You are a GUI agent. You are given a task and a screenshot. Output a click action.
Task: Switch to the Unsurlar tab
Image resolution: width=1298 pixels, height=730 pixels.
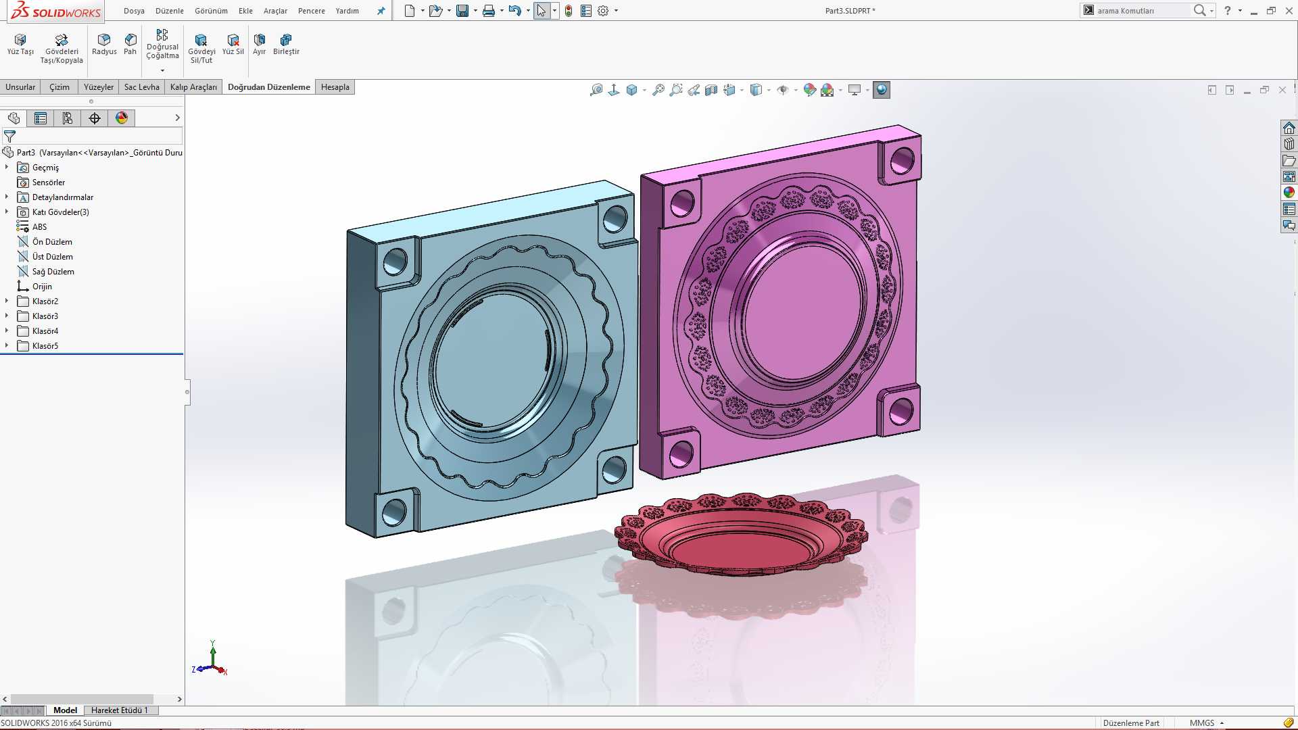pyautogui.click(x=20, y=87)
